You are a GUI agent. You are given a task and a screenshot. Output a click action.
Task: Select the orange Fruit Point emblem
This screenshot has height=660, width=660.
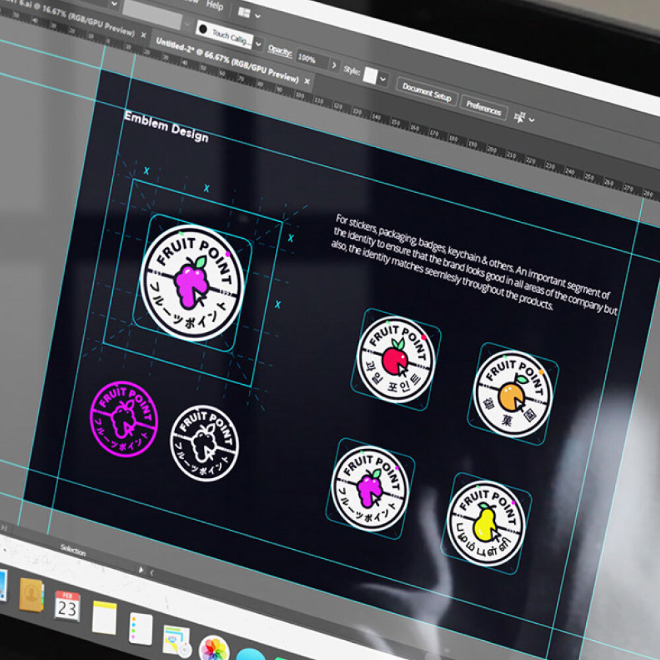click(512, 394)
